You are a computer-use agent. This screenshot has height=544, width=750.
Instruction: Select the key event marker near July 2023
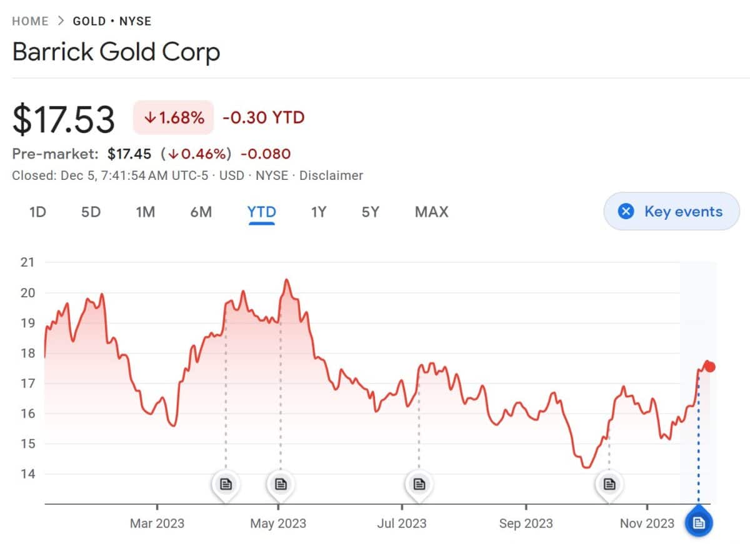coord(419,483)
